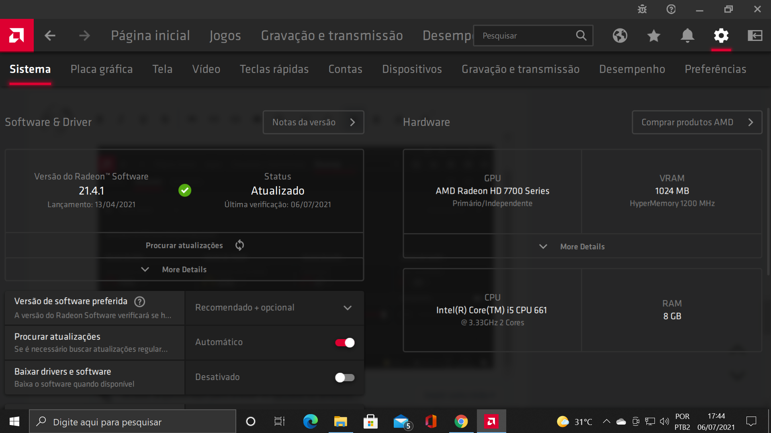Image resolution: width=771 pixels, height=433 pixels.
Task: Open the Recomendado + opcional dropdown
Action: 274,308
